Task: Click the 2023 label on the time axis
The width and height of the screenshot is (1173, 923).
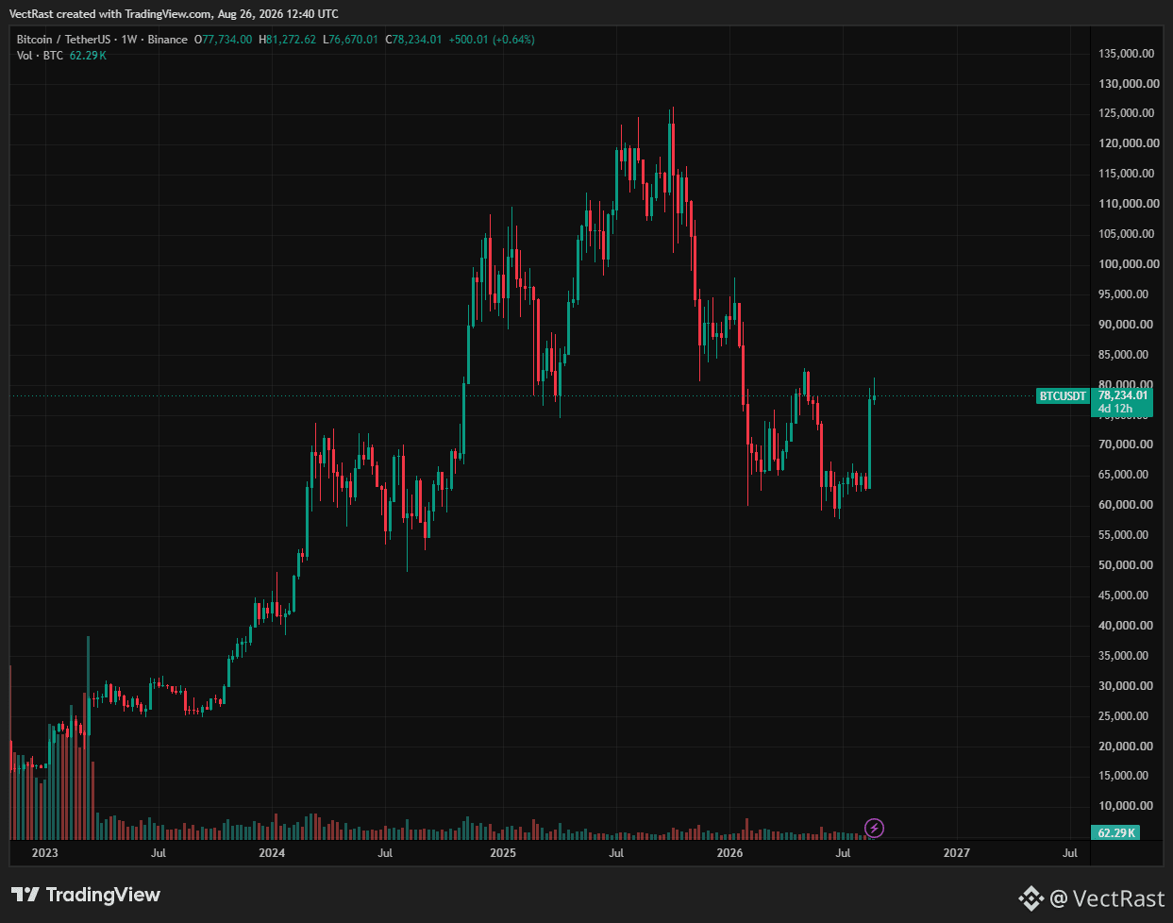Action: 44,853
